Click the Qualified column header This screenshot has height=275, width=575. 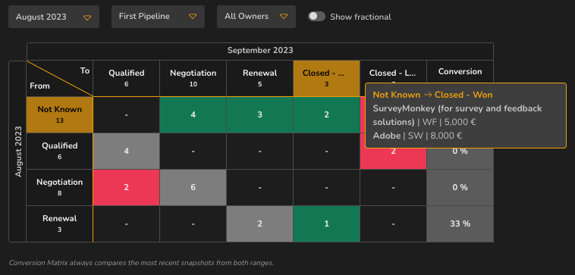[127, 78]
